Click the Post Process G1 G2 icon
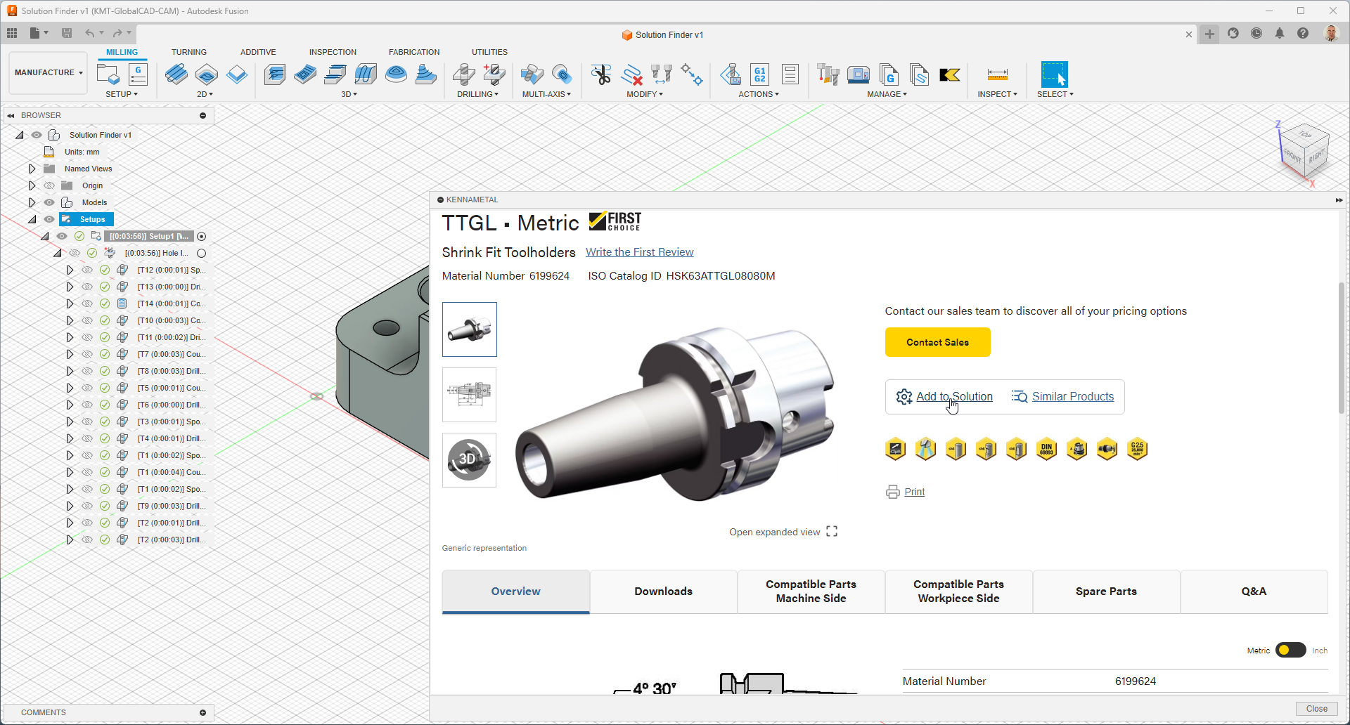Screen dimensions: 1350x725 [760, 74]
